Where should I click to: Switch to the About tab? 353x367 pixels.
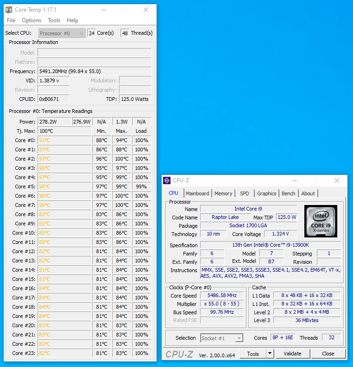pos(308,193)
